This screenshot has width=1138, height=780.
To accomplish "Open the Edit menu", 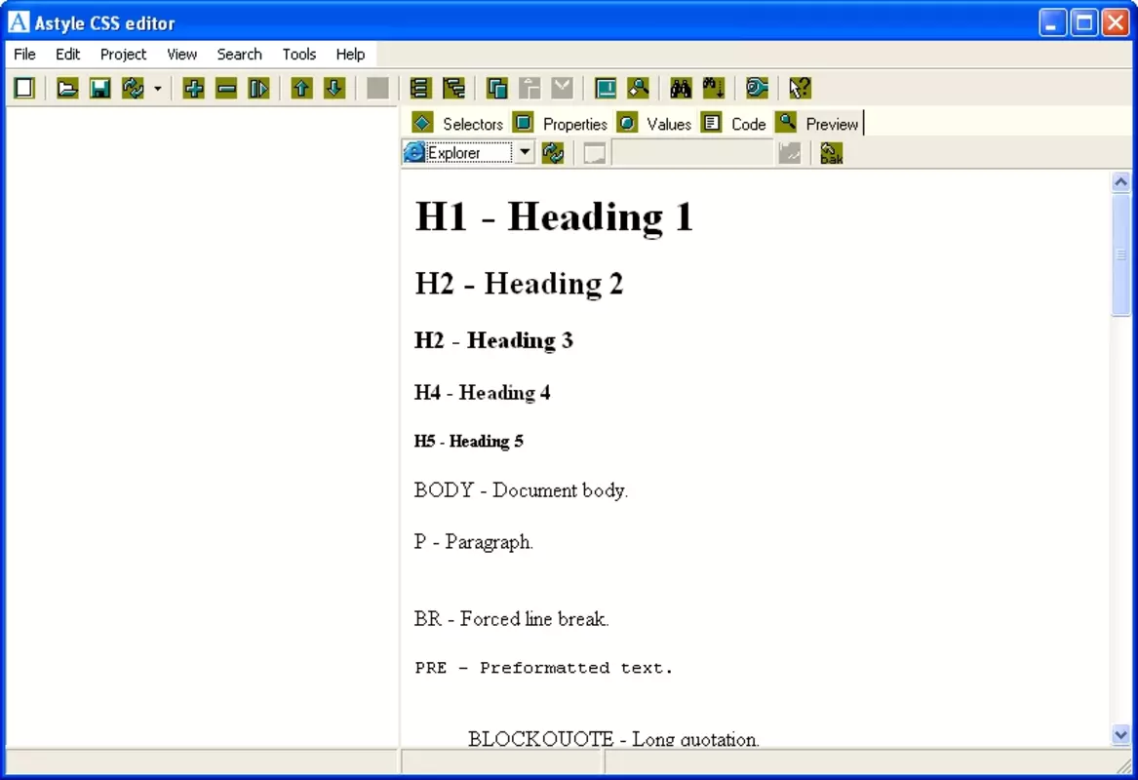I will pos(67,55).
